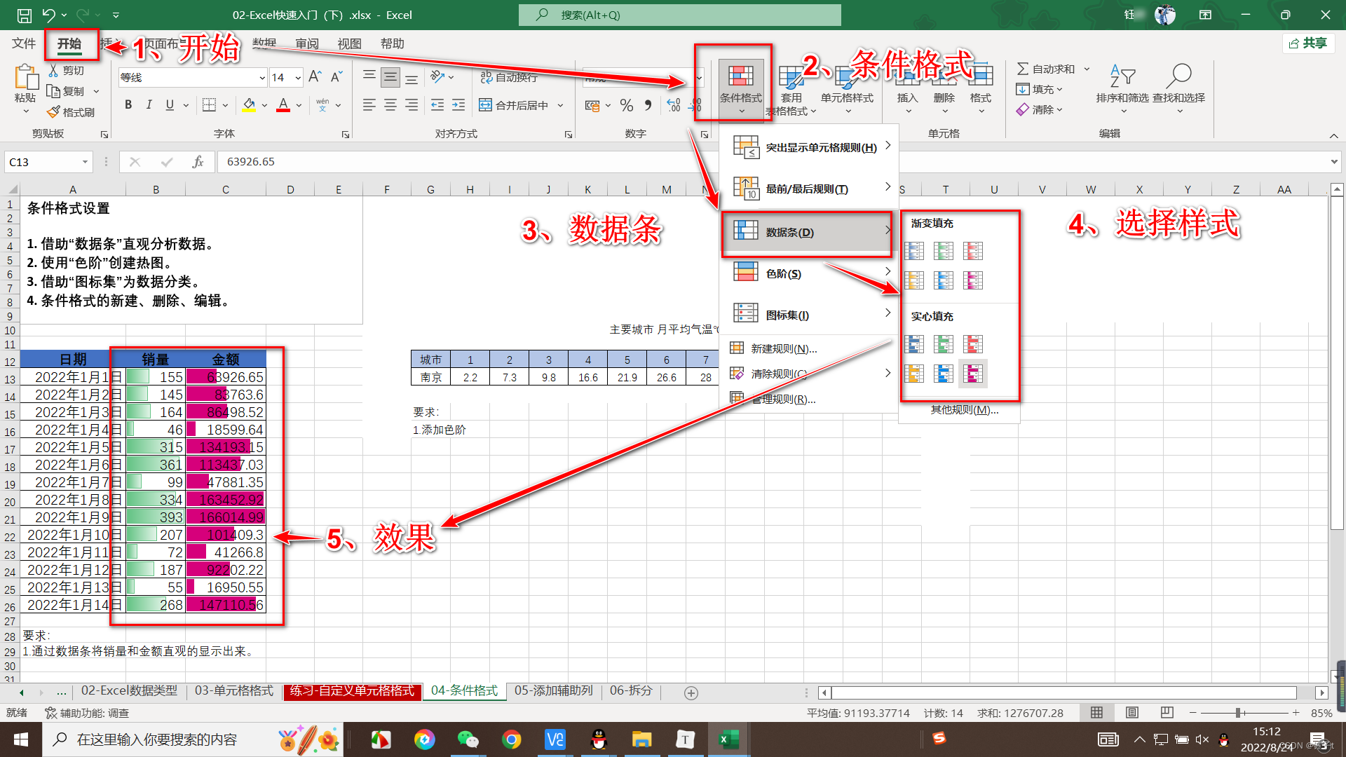The height and width of the screenshot is (757, 1346).
Task: Open Chrome from the Windows taskbar
Action: pos(512,739)
